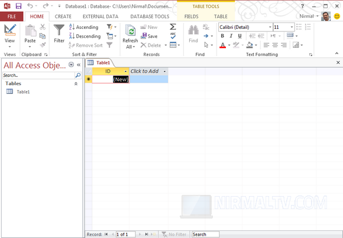Click the Help question mark icon
343x238 pixels.
[x=303, y=6]
